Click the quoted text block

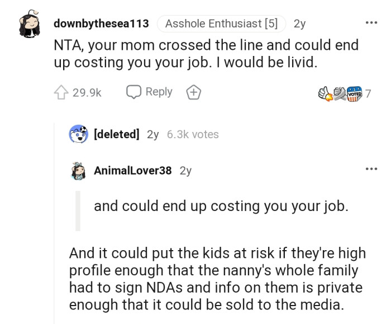point(221,206)
